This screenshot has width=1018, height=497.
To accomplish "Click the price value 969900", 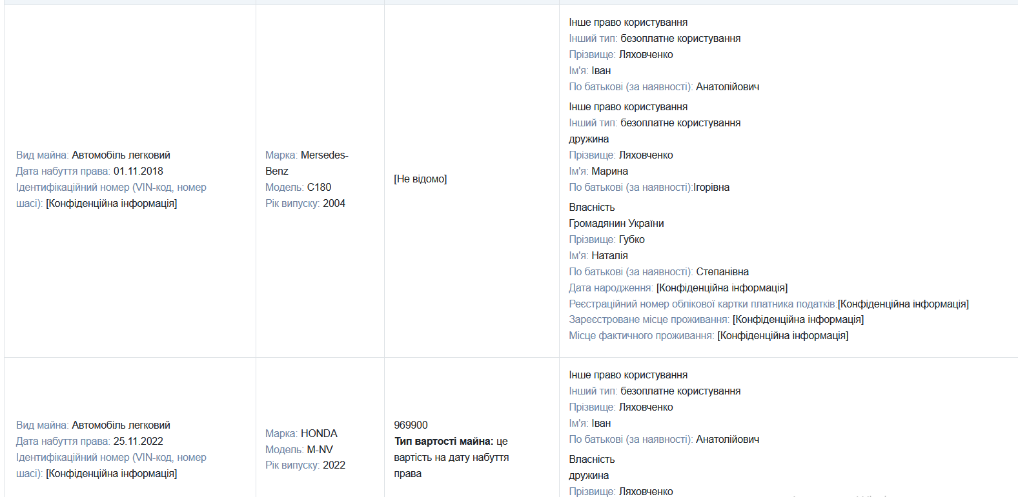I will pyautogui.click(x=411, y=425).
